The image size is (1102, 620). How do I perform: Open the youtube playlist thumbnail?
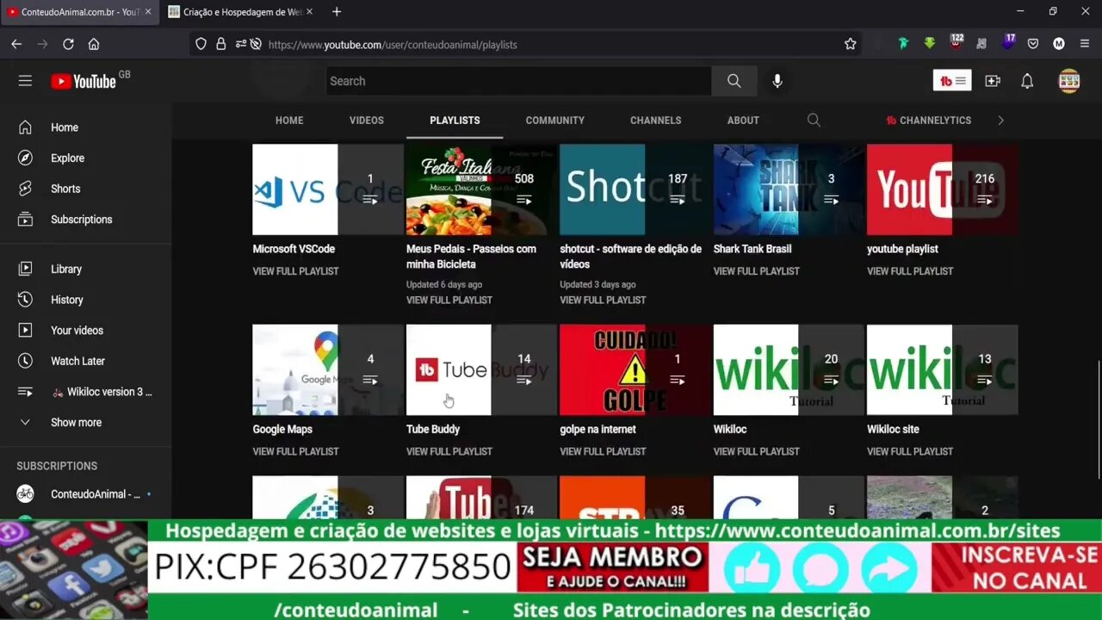click(x=943, y=189)
